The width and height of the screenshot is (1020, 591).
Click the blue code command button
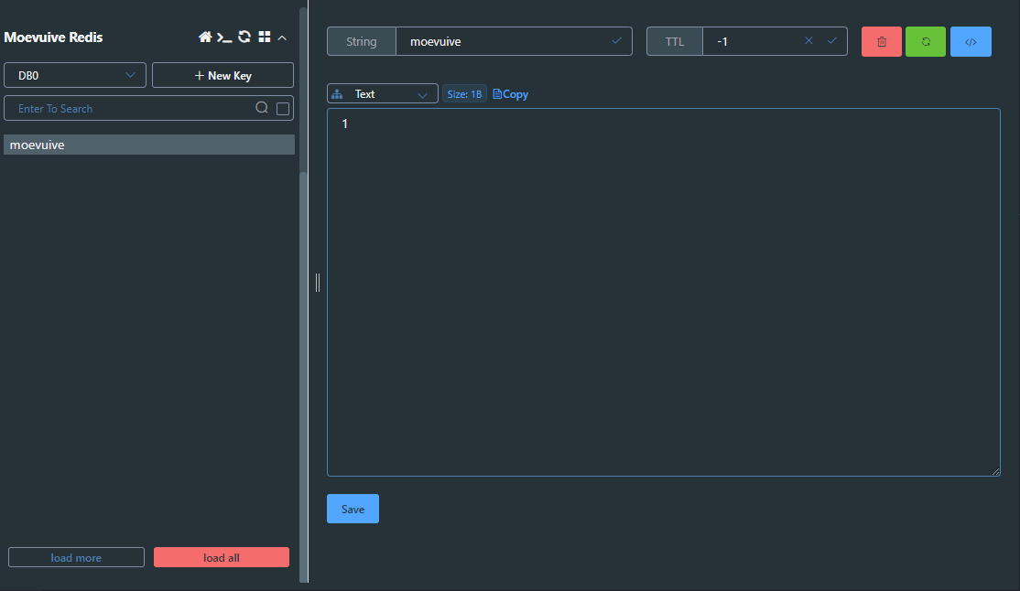pos(971,41)
